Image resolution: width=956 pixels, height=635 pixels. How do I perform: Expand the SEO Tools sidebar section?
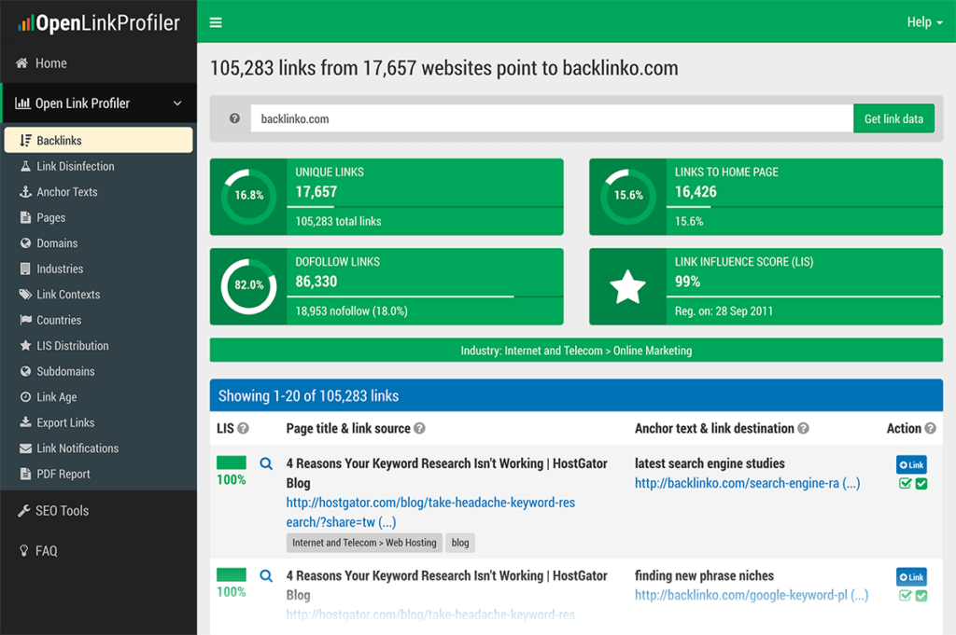click(62, 511)
